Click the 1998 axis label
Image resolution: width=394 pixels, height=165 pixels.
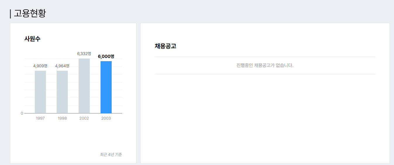62,118
